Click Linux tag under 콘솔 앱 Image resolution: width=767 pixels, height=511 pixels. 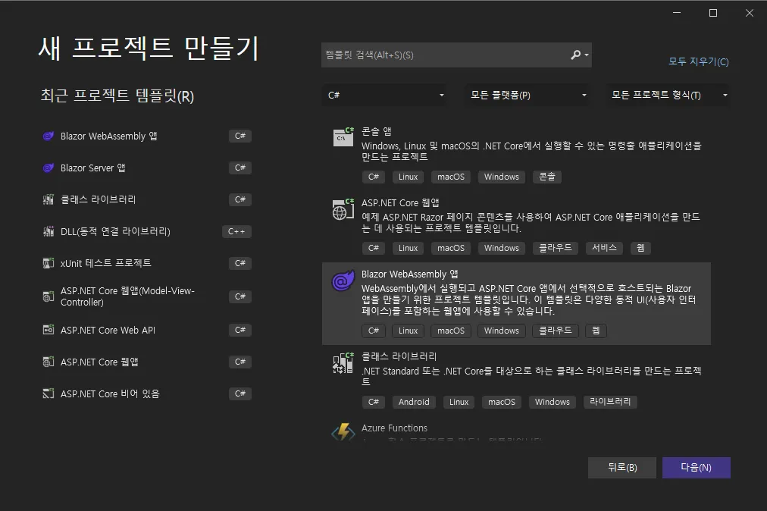tap(408, 177)
